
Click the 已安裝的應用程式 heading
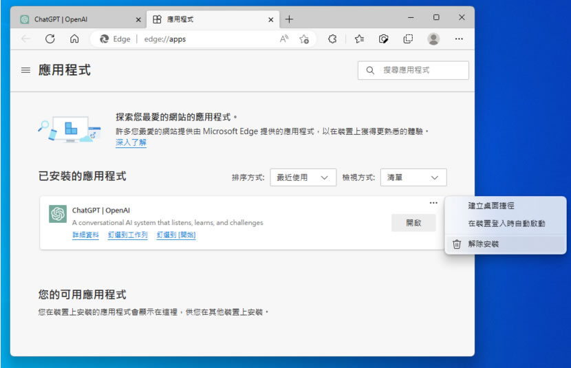point(83,176)
